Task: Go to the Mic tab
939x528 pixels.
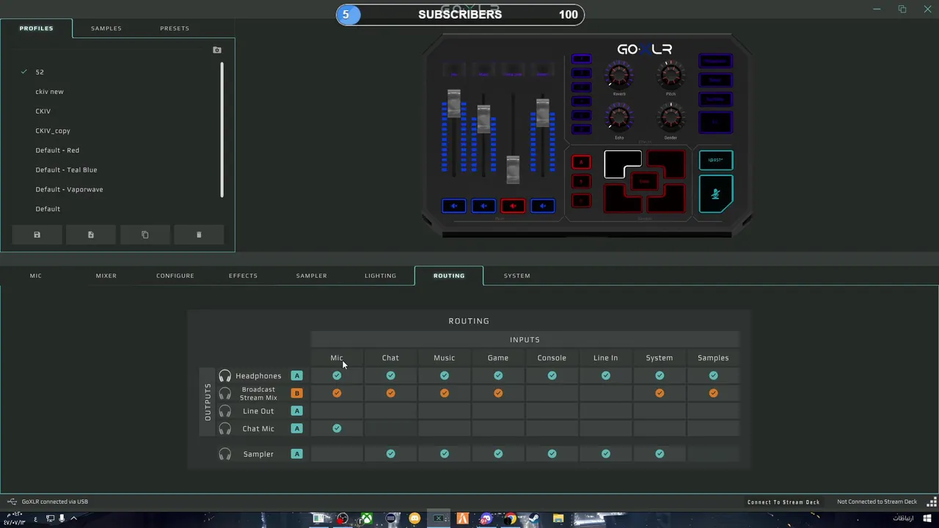Action: tap(36, 276)
